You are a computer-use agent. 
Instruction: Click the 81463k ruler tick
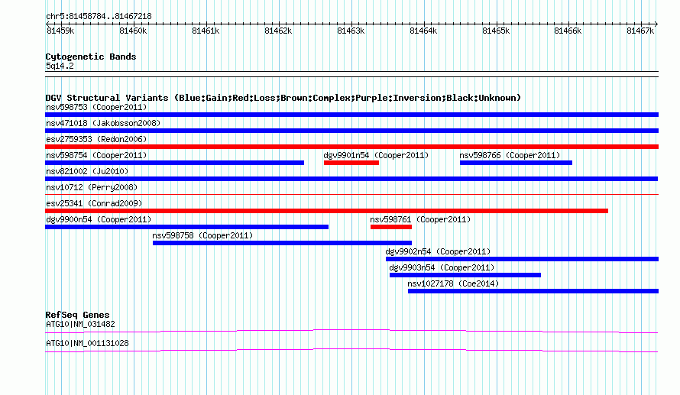(351, 31)
